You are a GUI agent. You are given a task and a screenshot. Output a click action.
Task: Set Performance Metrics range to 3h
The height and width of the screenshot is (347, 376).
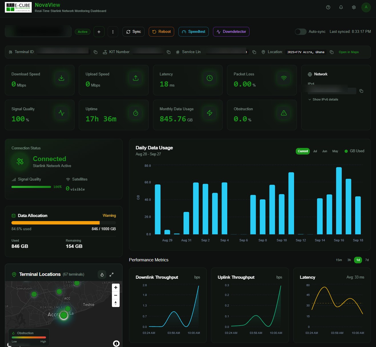tap(349, 260)
